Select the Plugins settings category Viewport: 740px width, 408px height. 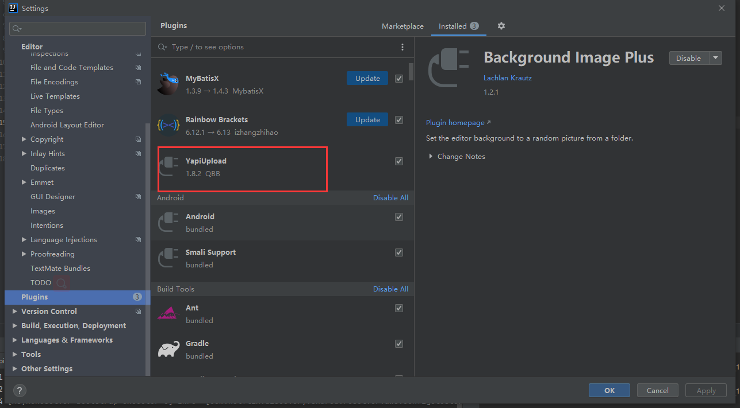77,297
